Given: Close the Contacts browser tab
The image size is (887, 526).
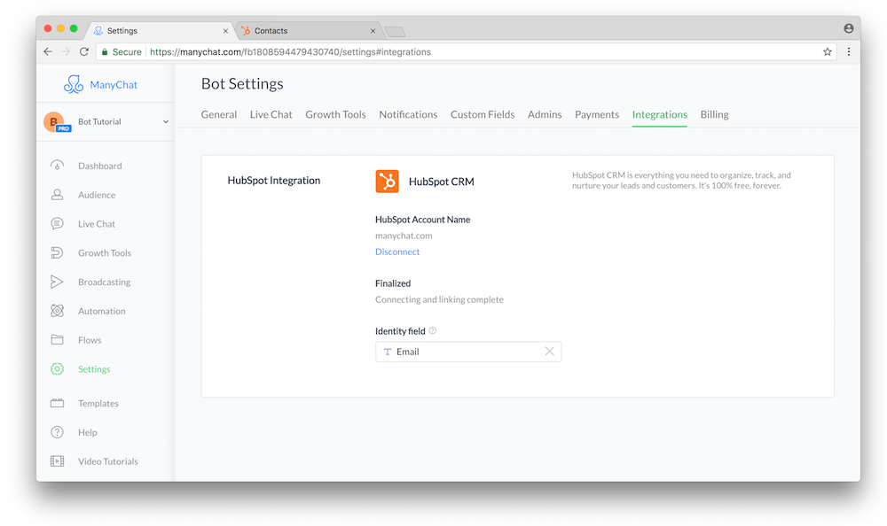Looking at the screenshot, I should 373,31.
